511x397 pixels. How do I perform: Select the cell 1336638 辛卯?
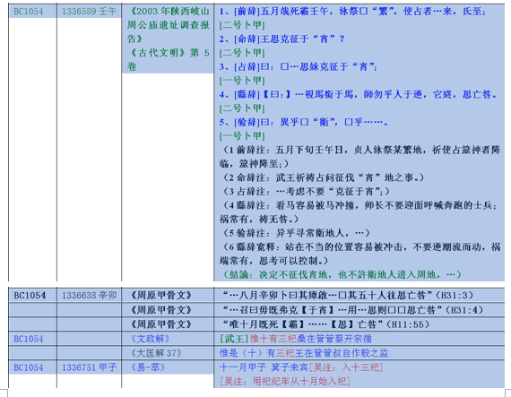89,296
